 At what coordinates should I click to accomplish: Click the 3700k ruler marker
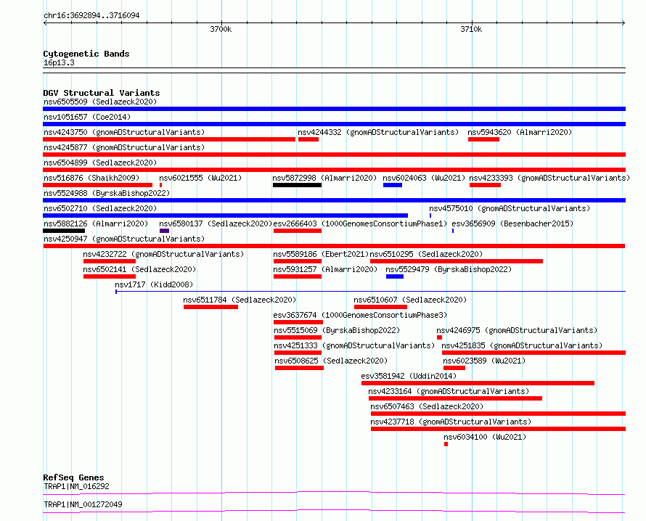(x=221, y=29)
